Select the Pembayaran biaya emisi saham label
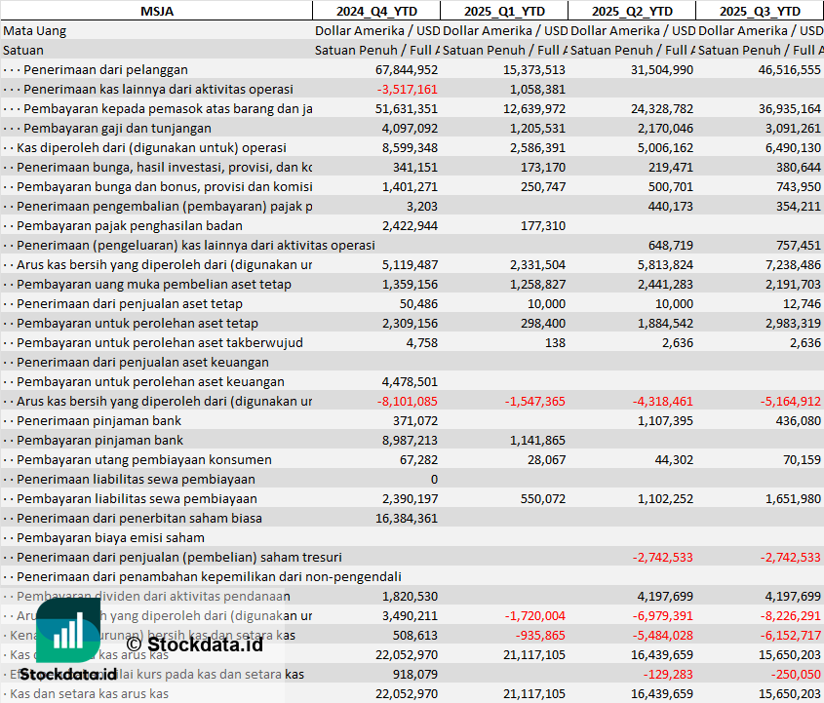This screenshot has width=824, height=703. pos(110,537)
